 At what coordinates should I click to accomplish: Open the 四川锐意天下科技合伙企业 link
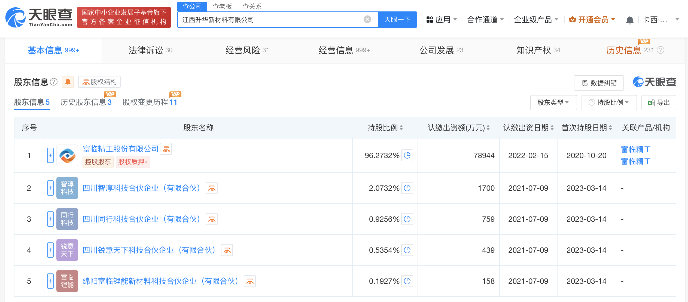click(x=149, y=250)
